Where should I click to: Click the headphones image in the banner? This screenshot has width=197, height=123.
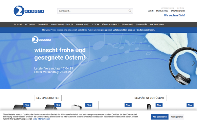(183, 66)
